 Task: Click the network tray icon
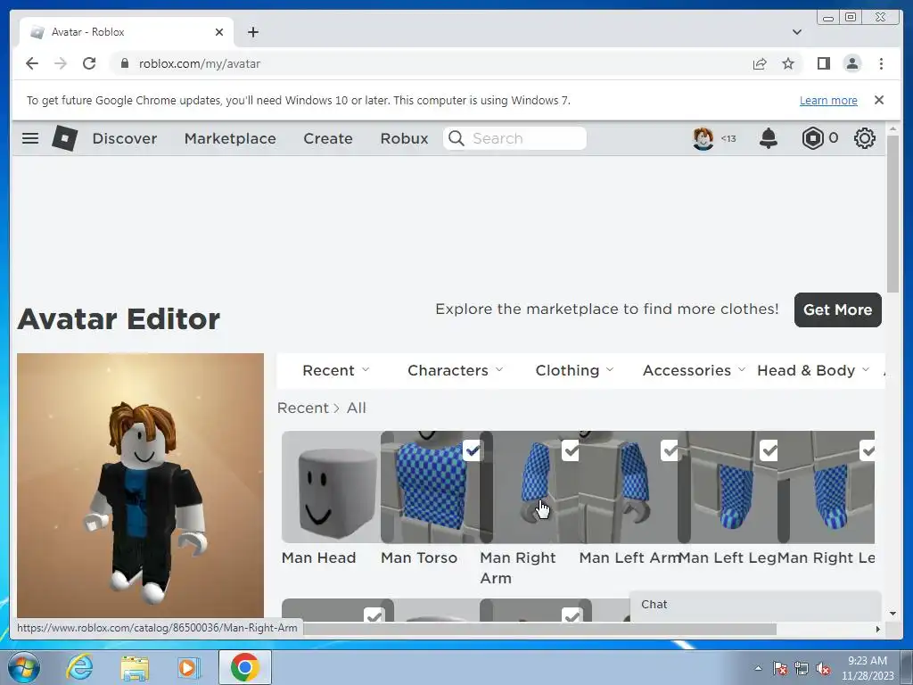(x=802, y=669)
